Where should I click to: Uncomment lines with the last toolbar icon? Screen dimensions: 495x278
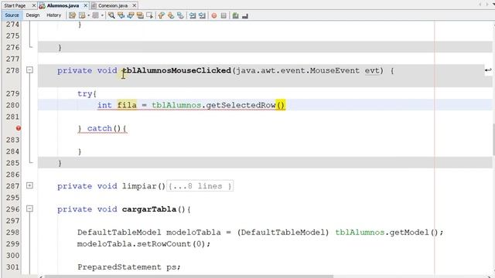coord(245,15)
